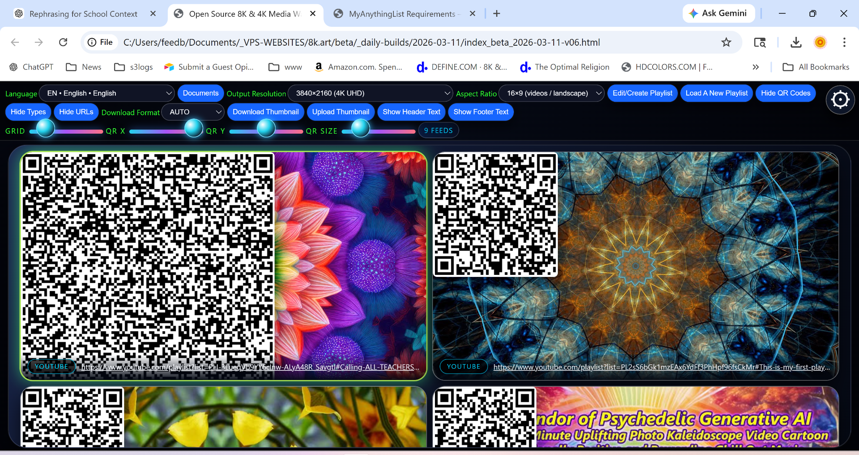Expand the Language dropdown
This screenshot has width=859, height=455.
(107, 93)
